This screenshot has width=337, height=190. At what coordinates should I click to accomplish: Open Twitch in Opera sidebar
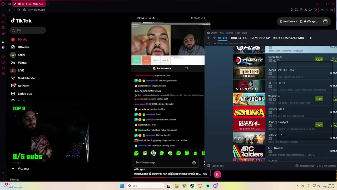3,48
